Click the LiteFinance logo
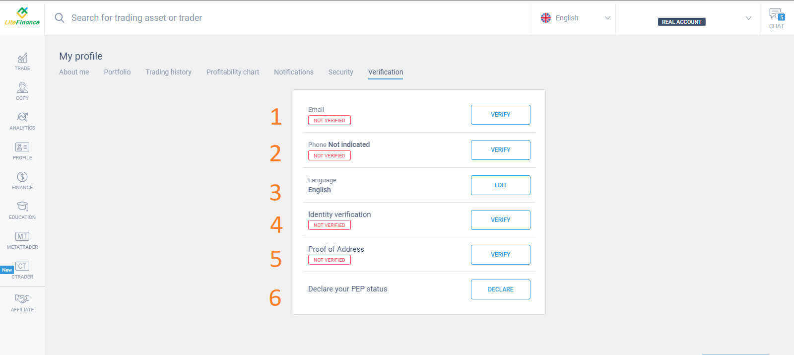Screen dimensions: 794x355 (x=22, y=17)
